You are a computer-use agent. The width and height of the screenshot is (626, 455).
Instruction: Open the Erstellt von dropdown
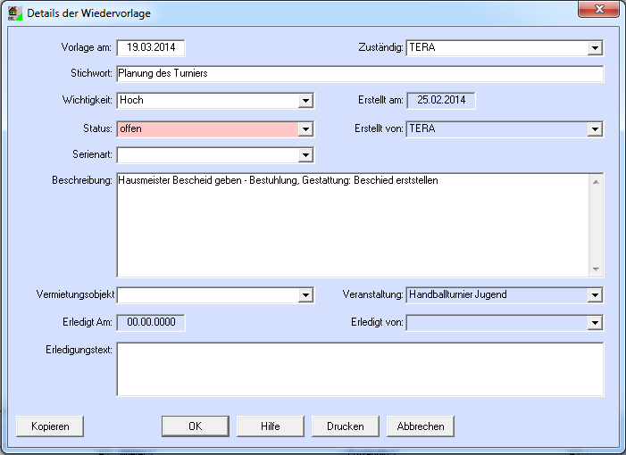[x=595, y=129]
